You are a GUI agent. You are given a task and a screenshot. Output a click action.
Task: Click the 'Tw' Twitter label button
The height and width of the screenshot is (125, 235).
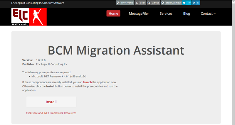[x=189, y=3]
